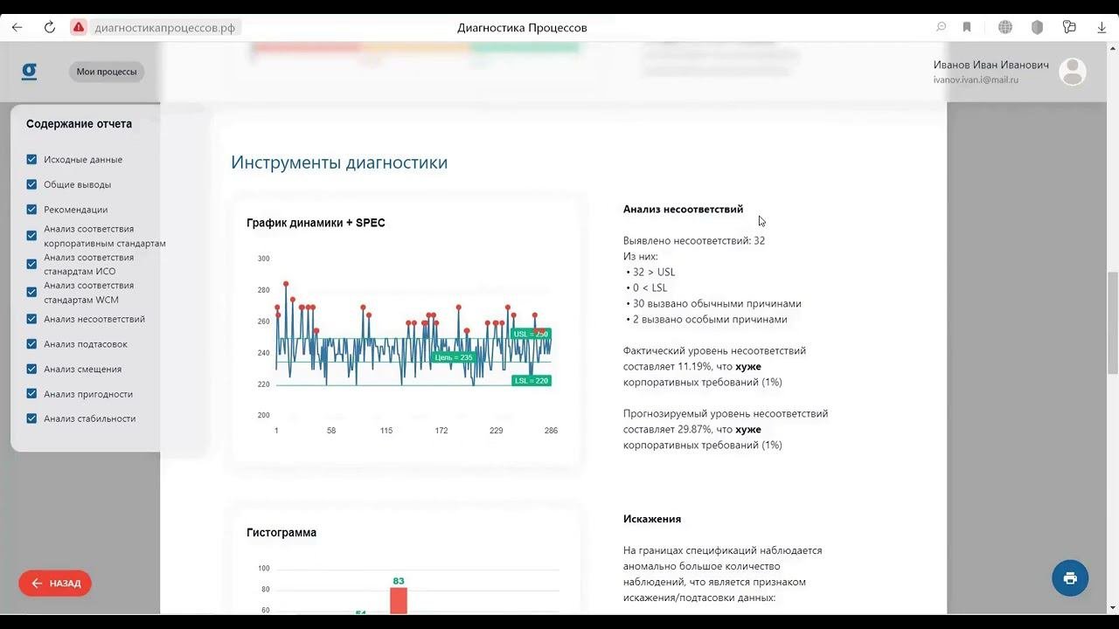Toggle the Анализ стабильности checkbox

pos(31,418)
